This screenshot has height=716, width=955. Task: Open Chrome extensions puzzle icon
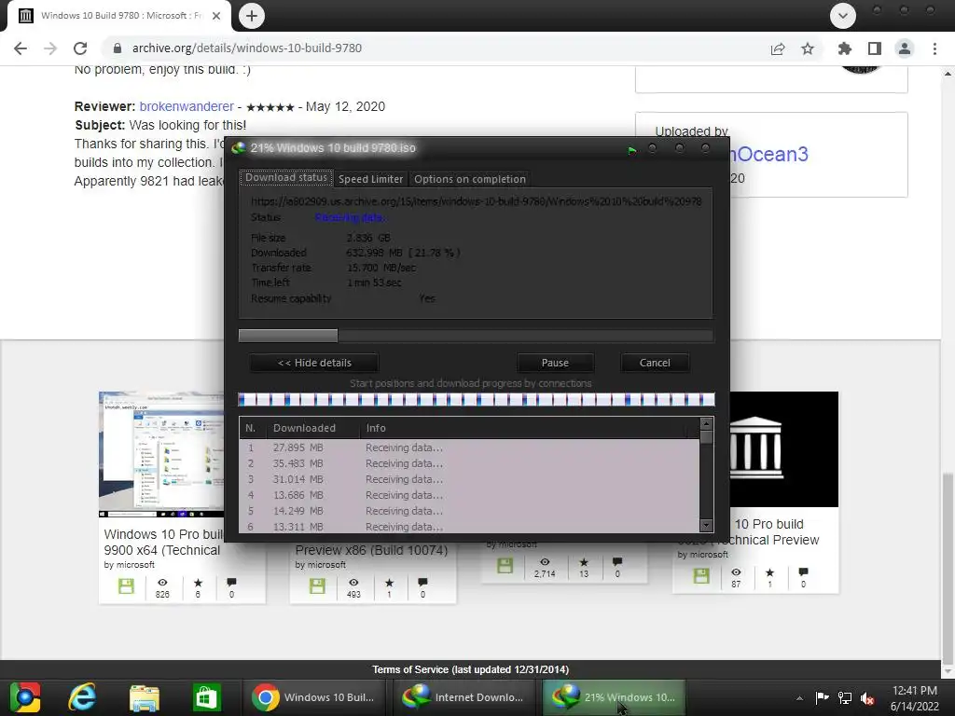tap(844, 48)
